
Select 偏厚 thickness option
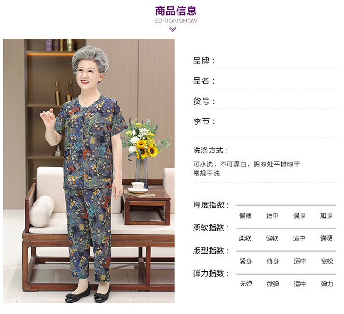[299, 215]
